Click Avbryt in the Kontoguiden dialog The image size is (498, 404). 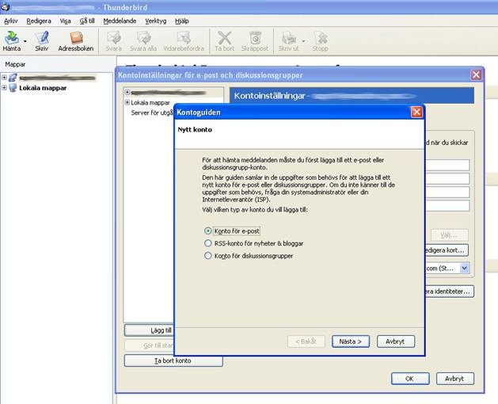(x=395, y=341)
